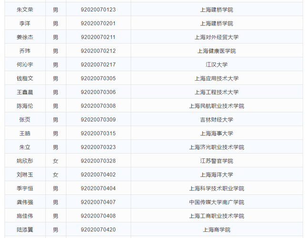The image size is (305, 238).
Task: Select the name cell 朱立
Action: point(25,147)
